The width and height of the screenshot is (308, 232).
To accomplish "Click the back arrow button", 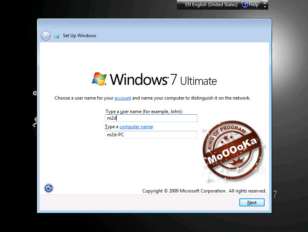I will [x=46, y=36].
